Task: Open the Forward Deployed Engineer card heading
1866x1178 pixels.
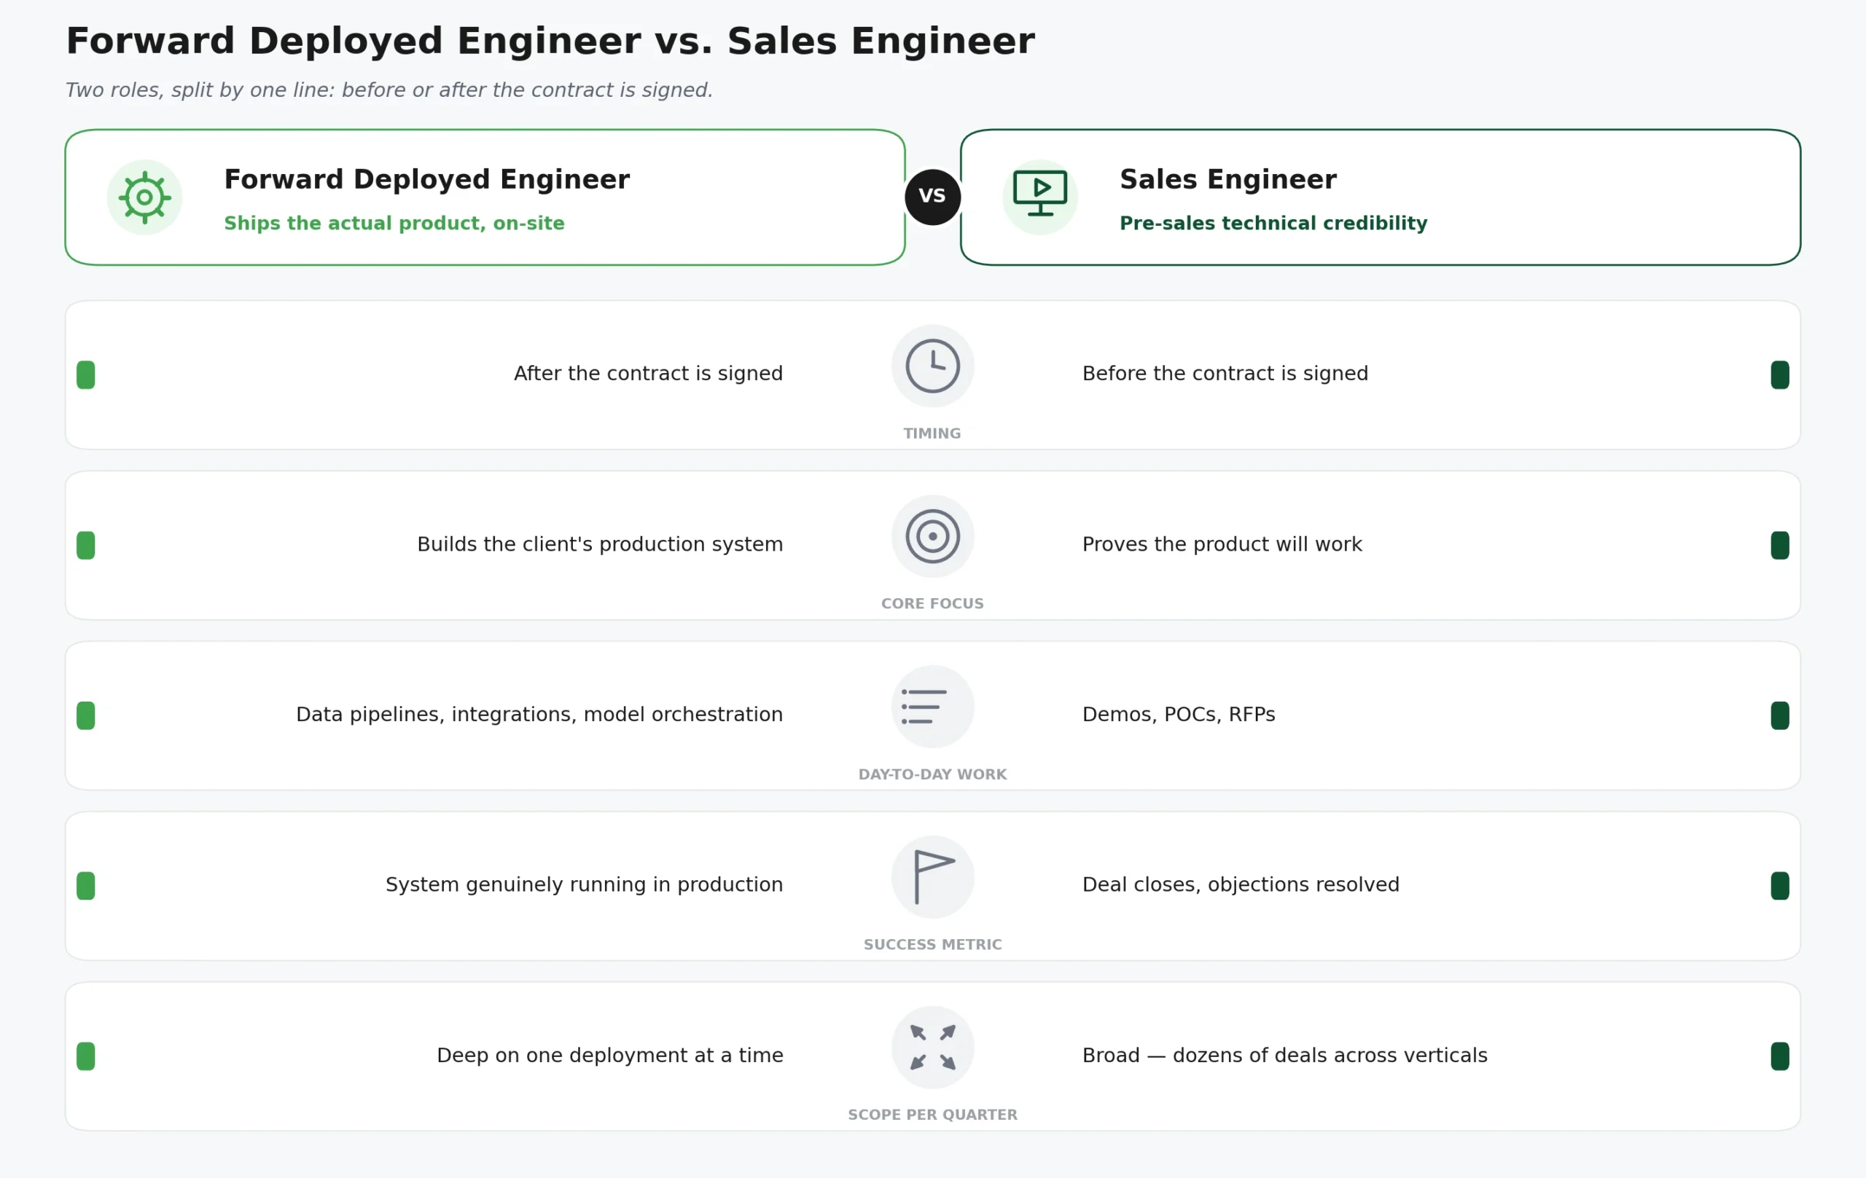Action: pyautogui.click(x=426, y=180)
